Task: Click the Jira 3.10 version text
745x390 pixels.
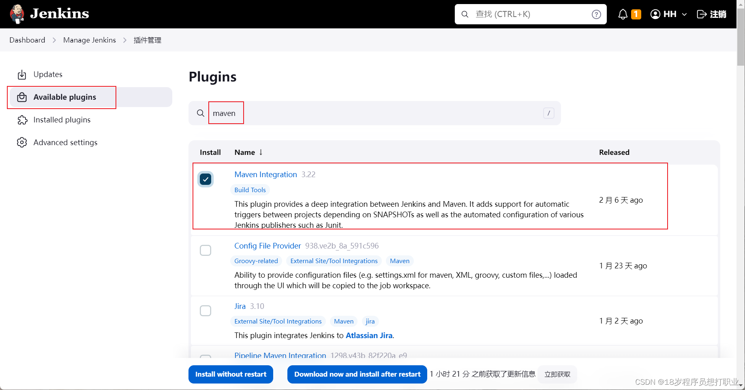Action: tap(257, 306)
